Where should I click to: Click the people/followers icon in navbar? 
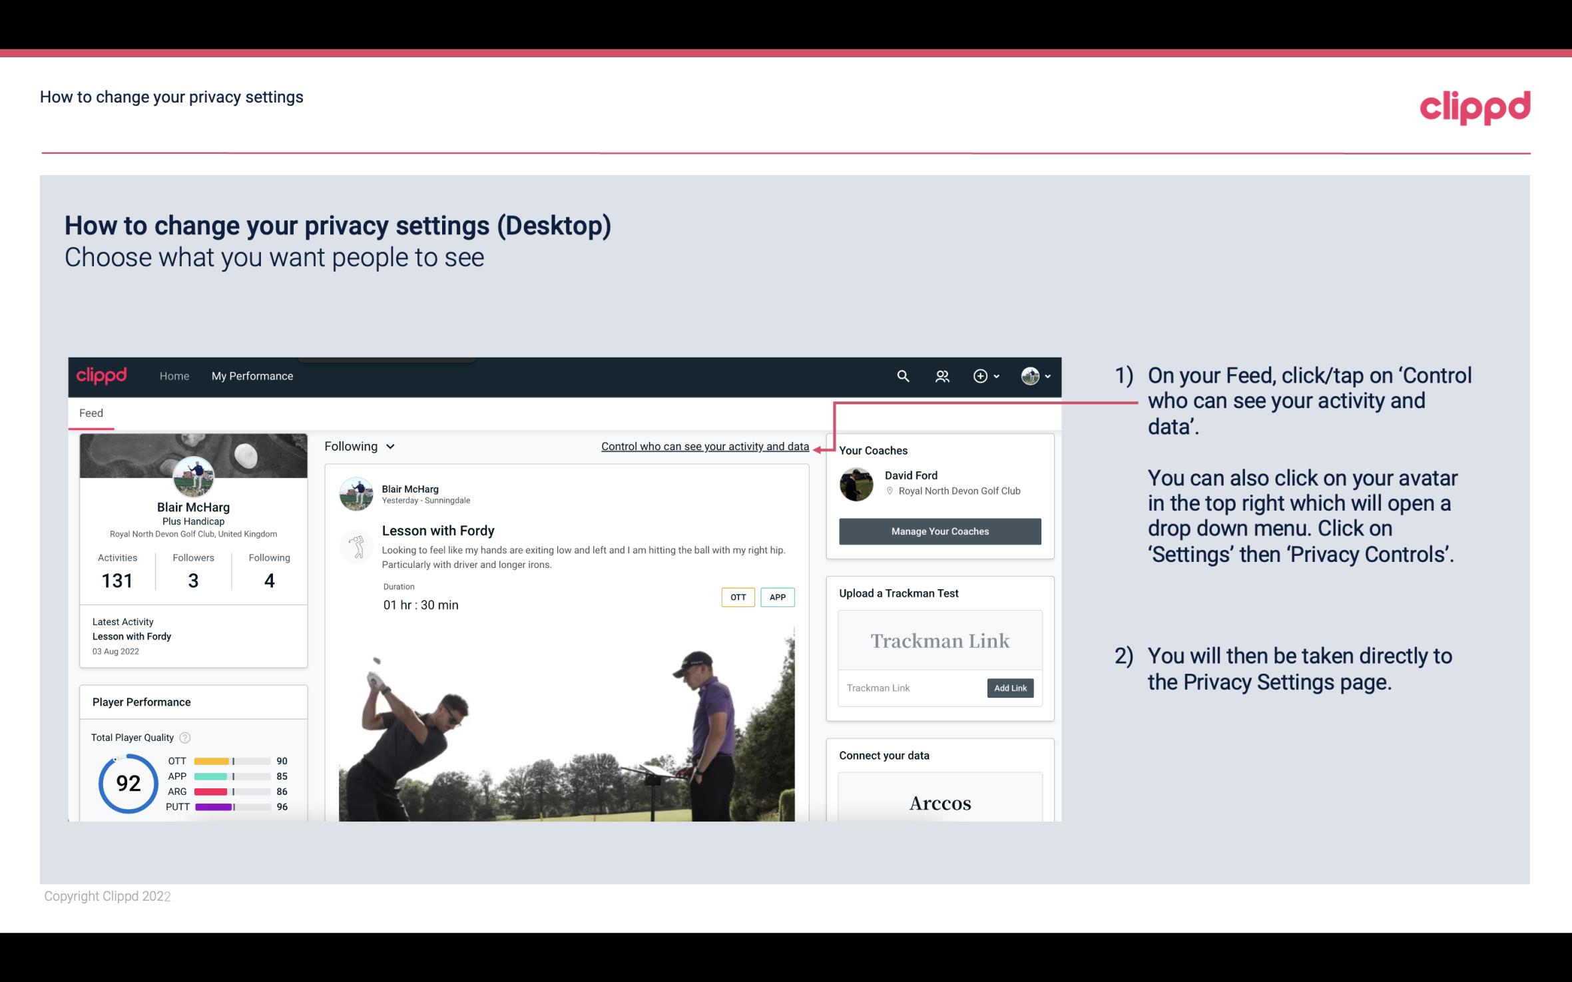941,375
